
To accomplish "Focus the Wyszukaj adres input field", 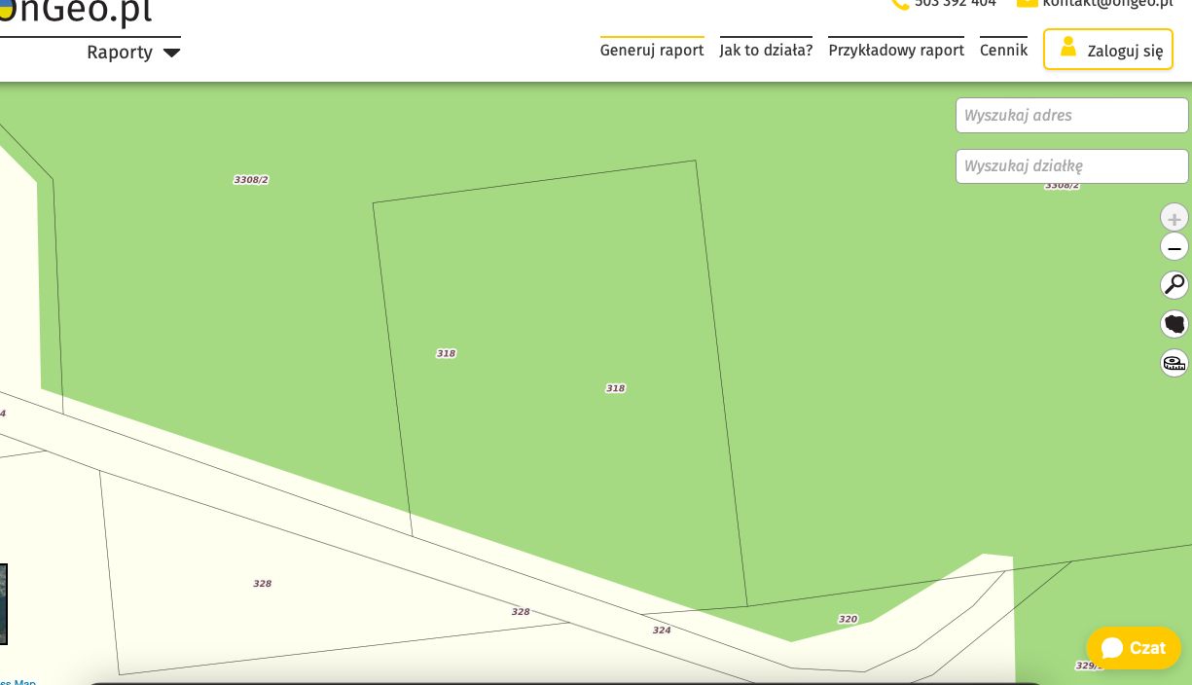I will coord(1072,115).
